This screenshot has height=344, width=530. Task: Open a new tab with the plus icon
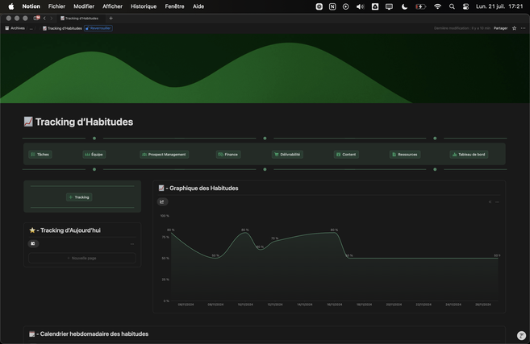(111, 18)
